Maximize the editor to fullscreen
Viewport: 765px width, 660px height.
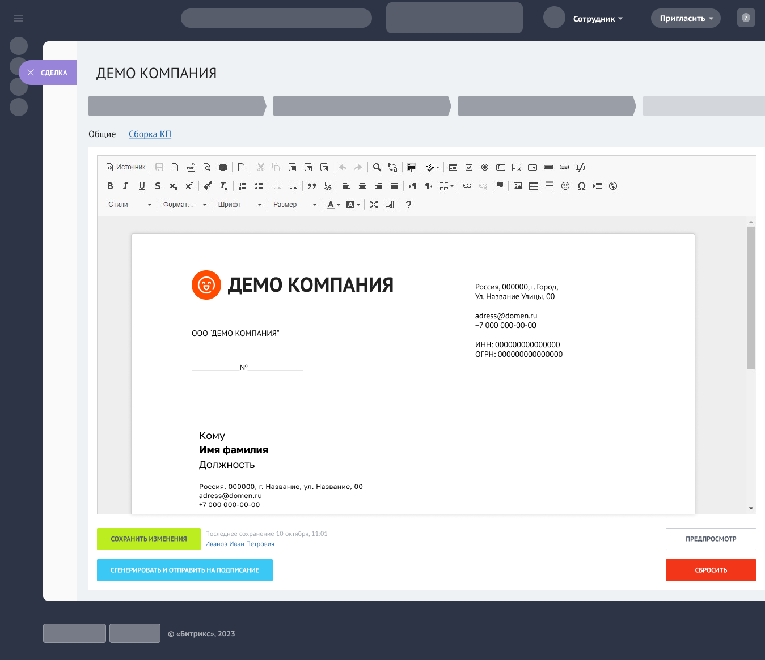(374, 205)
